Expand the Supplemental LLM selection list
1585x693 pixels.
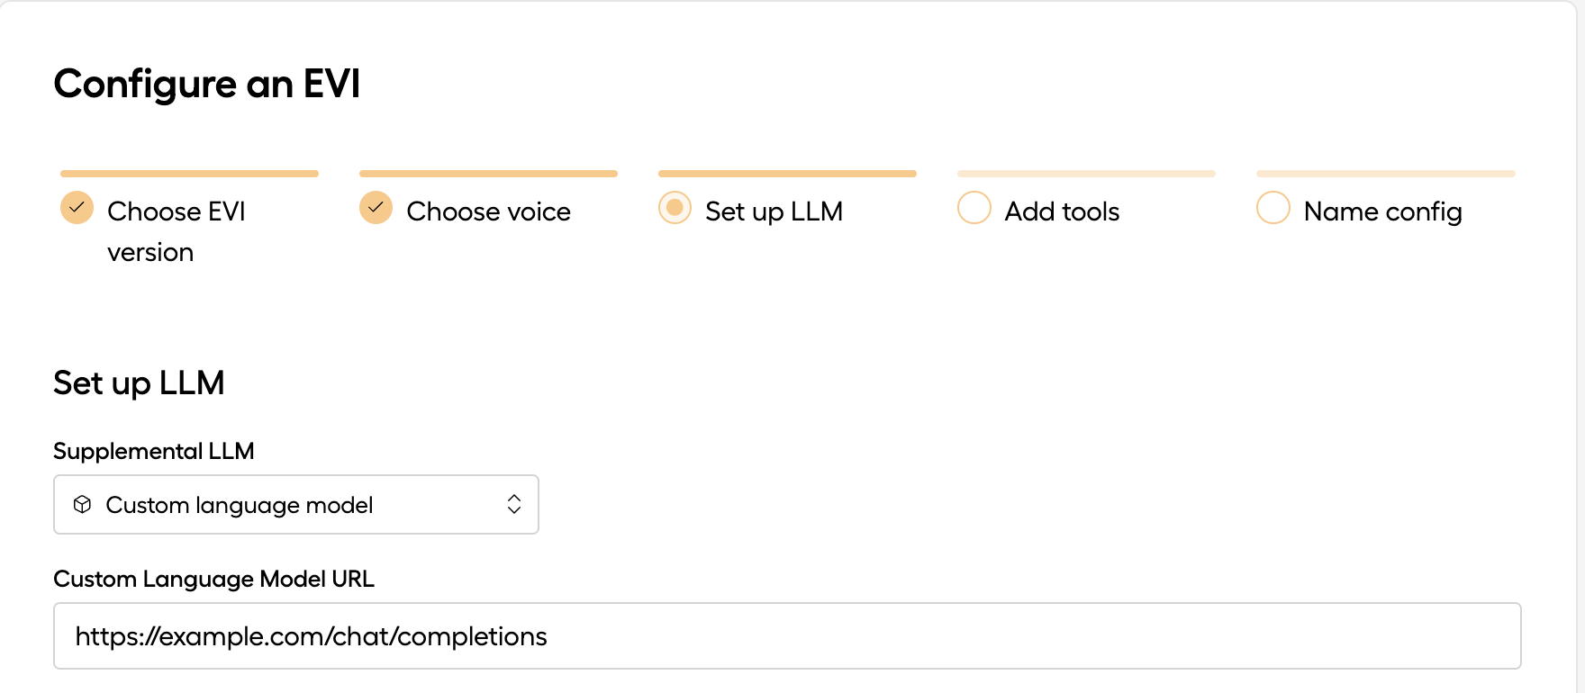[x=296, y=504]
